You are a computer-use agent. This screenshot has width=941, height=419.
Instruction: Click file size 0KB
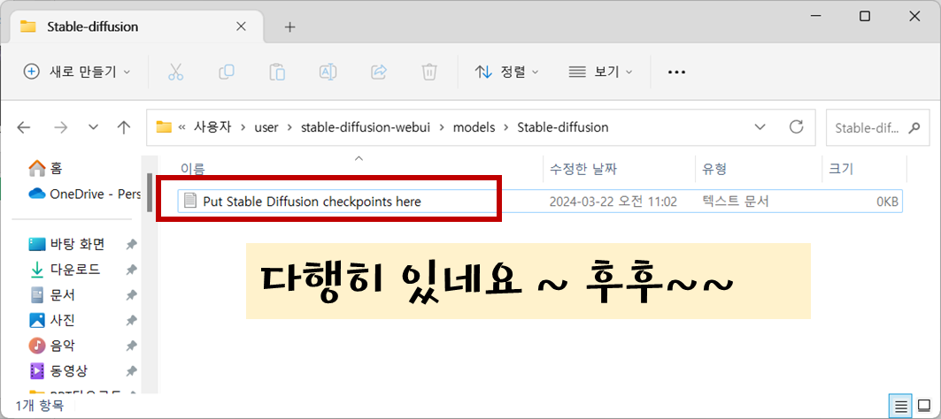886,202
